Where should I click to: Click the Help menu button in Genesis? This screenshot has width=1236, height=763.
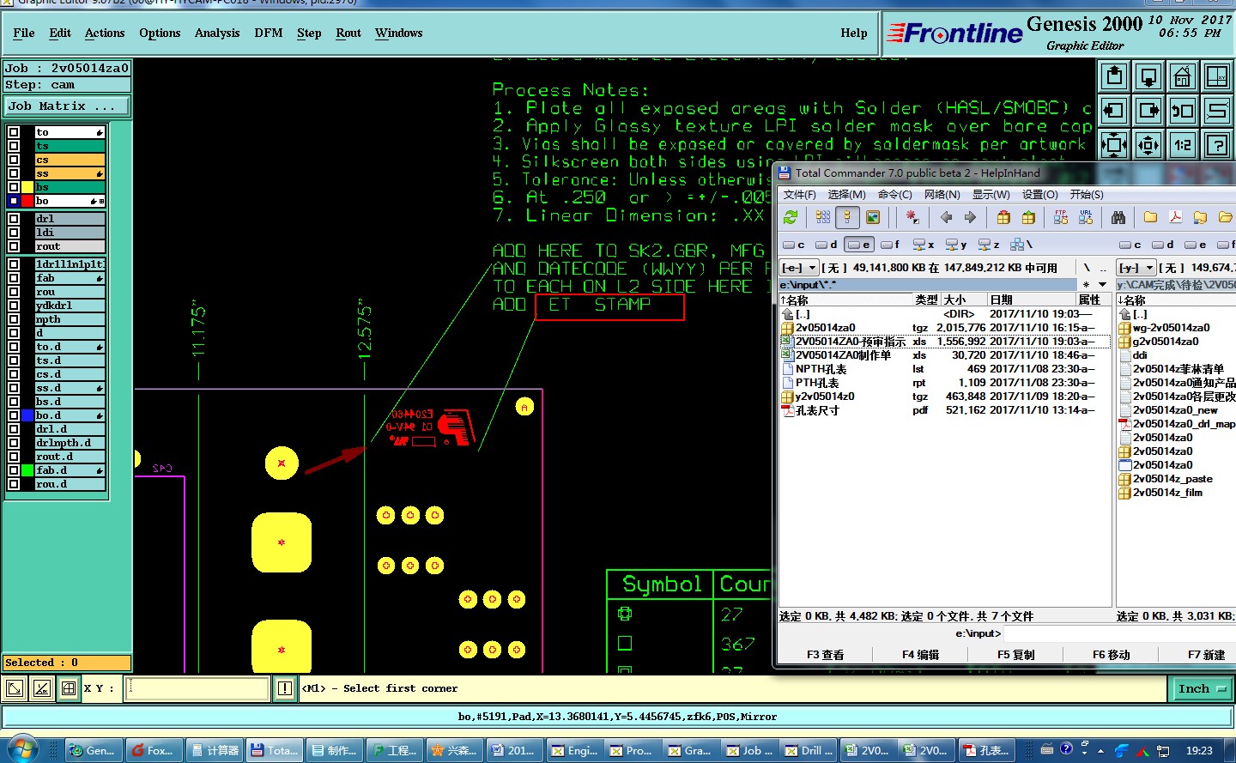point(853,33)
